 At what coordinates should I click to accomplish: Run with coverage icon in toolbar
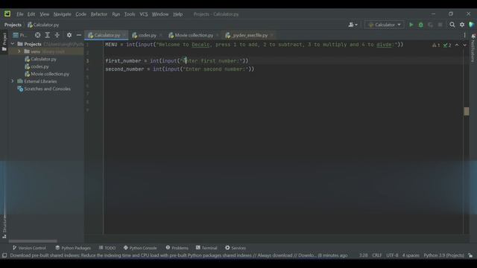(x=431, y=25)
